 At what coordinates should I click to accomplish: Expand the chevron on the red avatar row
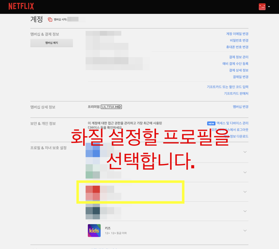245,192
